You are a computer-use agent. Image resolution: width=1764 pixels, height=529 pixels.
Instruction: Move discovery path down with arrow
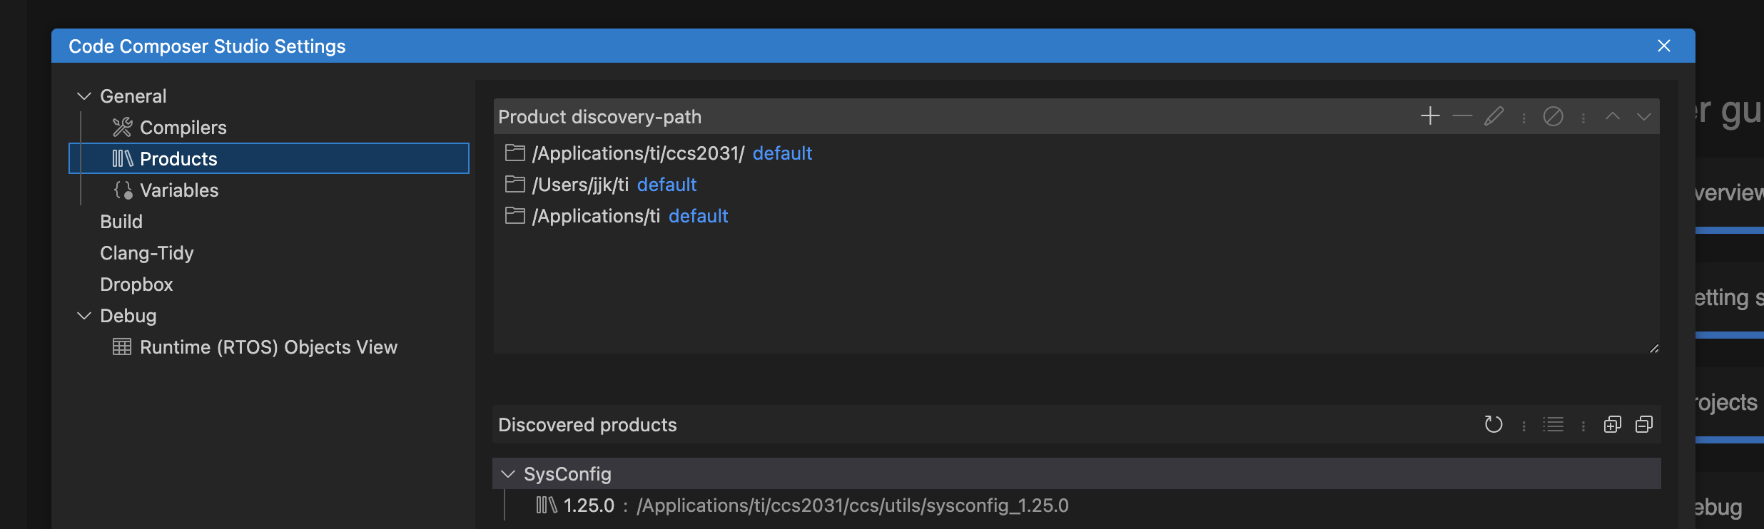(1643, 116)
